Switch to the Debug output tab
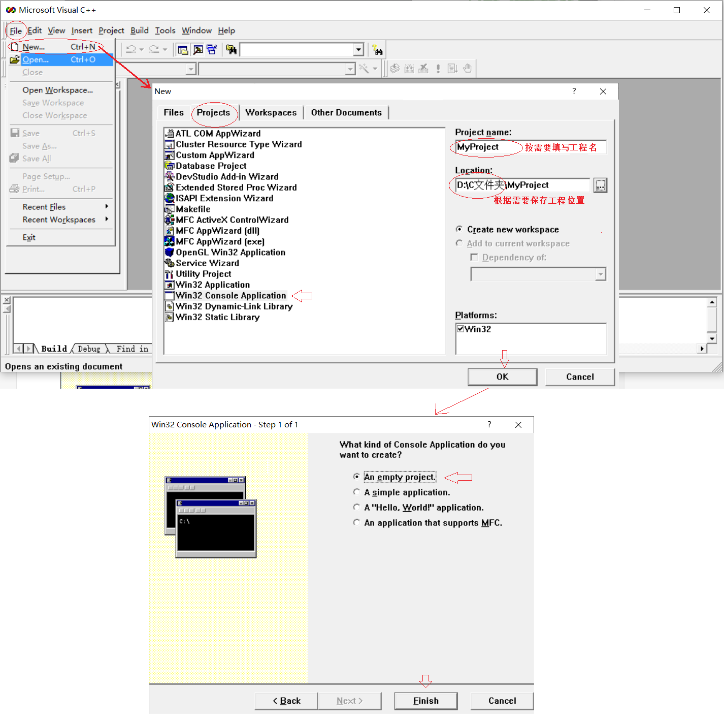Image resolution: width=724 pixels, height=719 pixels. click(x=89, y=349)
